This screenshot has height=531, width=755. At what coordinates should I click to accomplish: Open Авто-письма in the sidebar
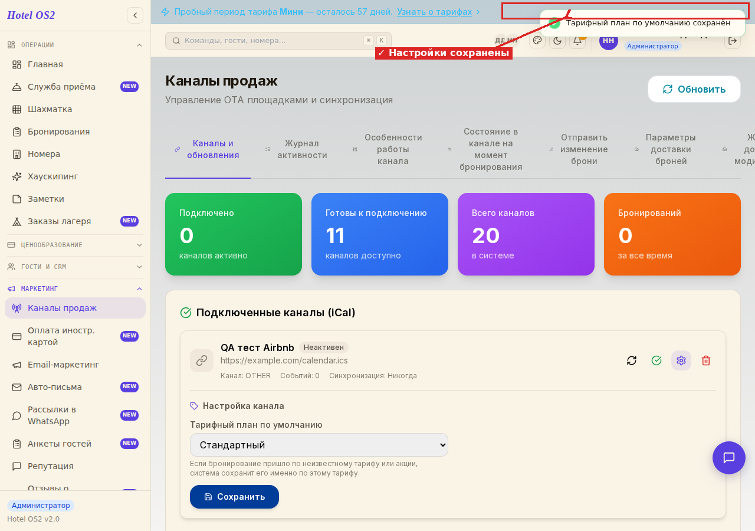click(75, 387)
